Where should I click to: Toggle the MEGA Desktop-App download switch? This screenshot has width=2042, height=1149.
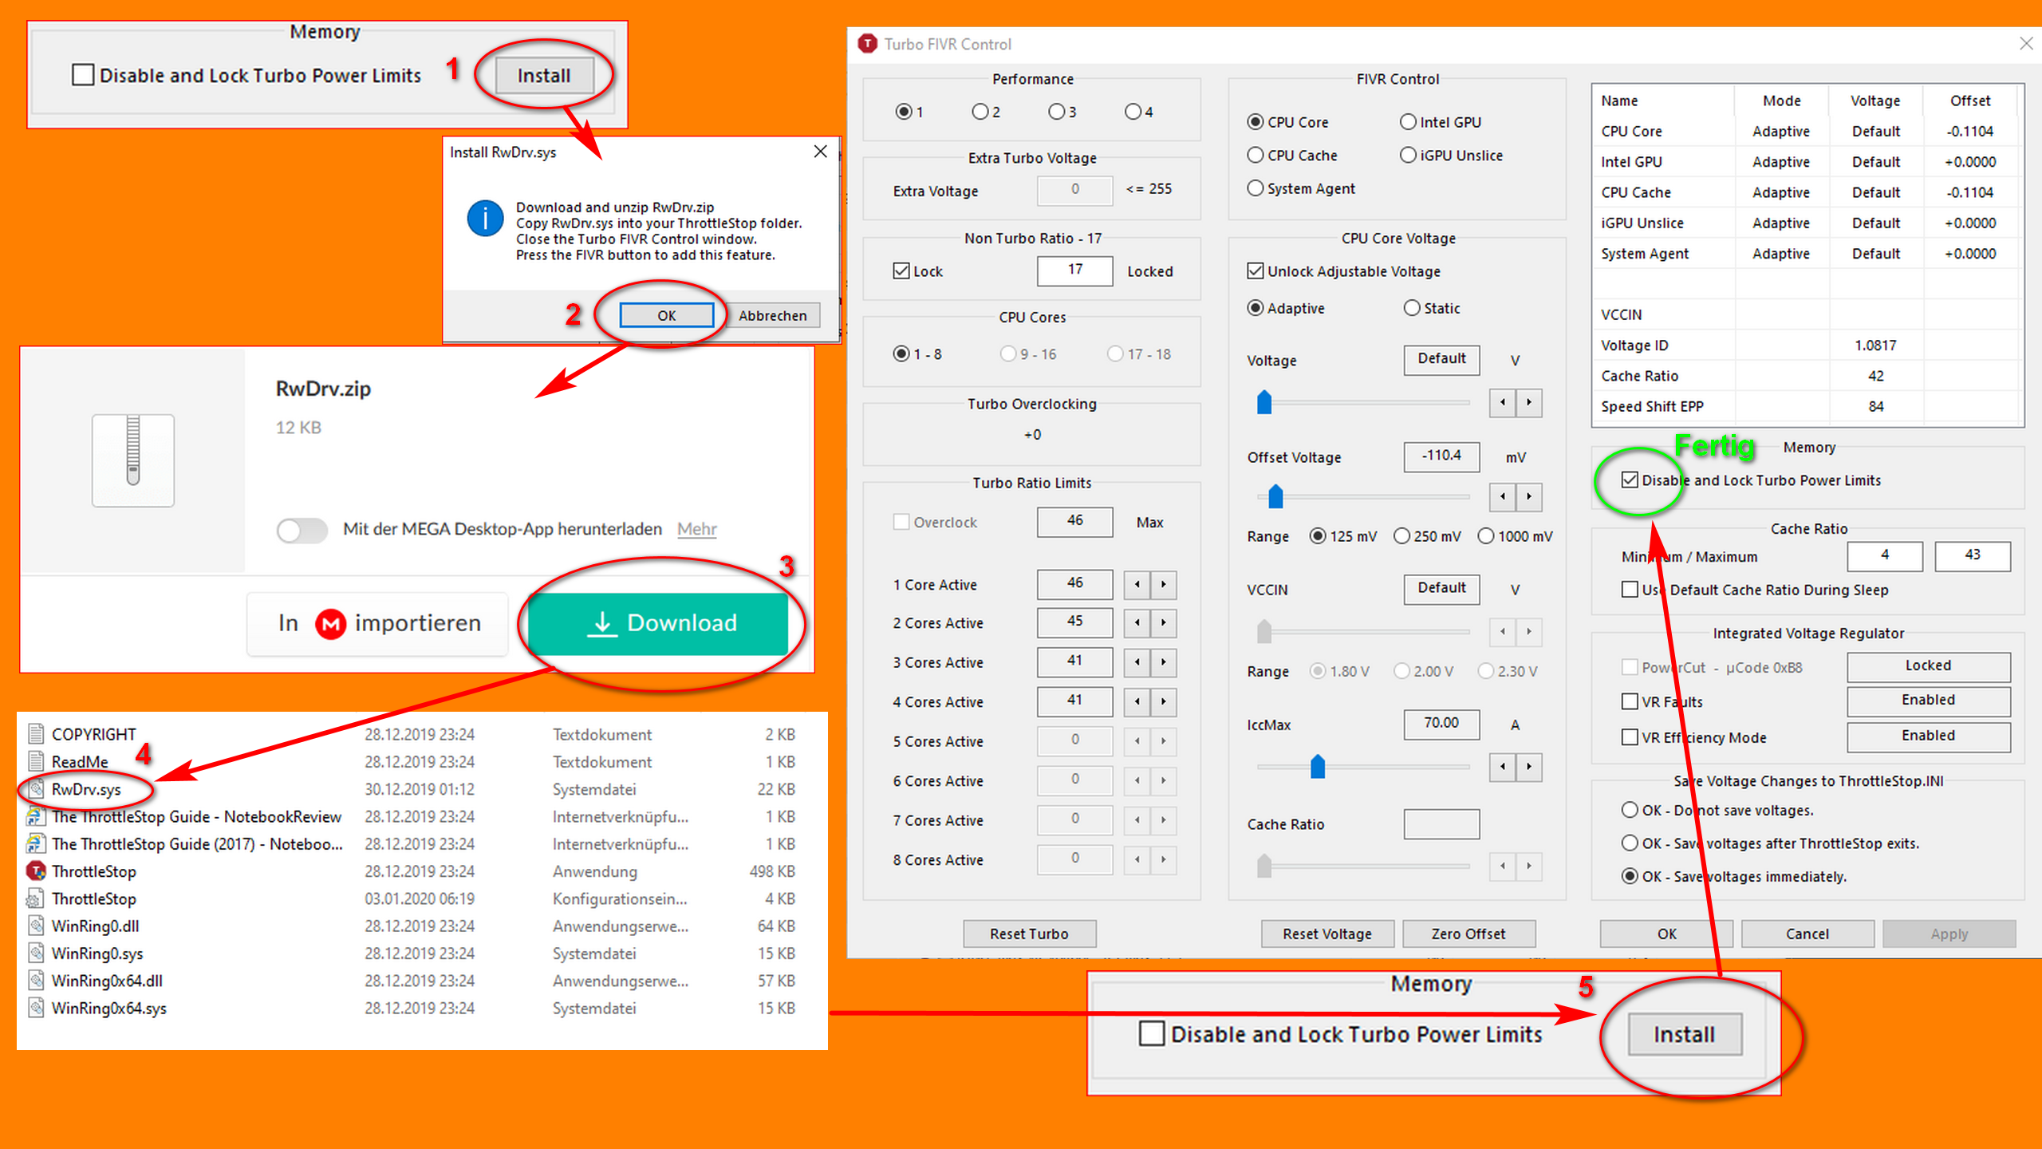(x=302, y=530)
